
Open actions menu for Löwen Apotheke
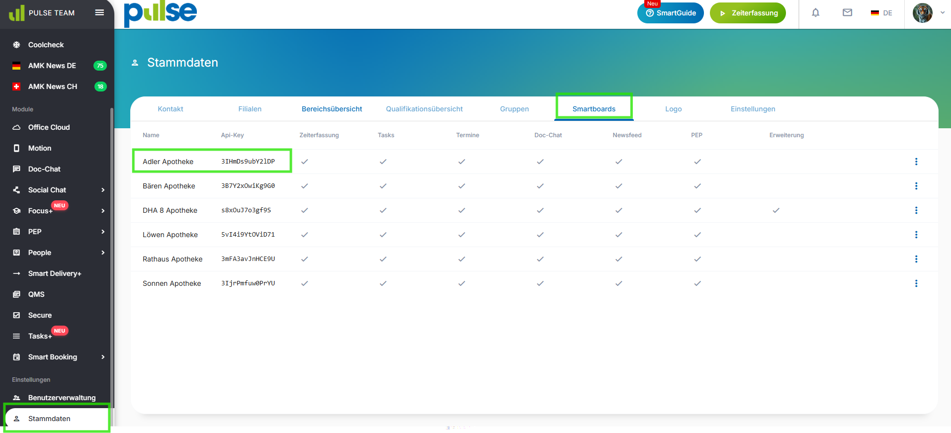point(916,235)
